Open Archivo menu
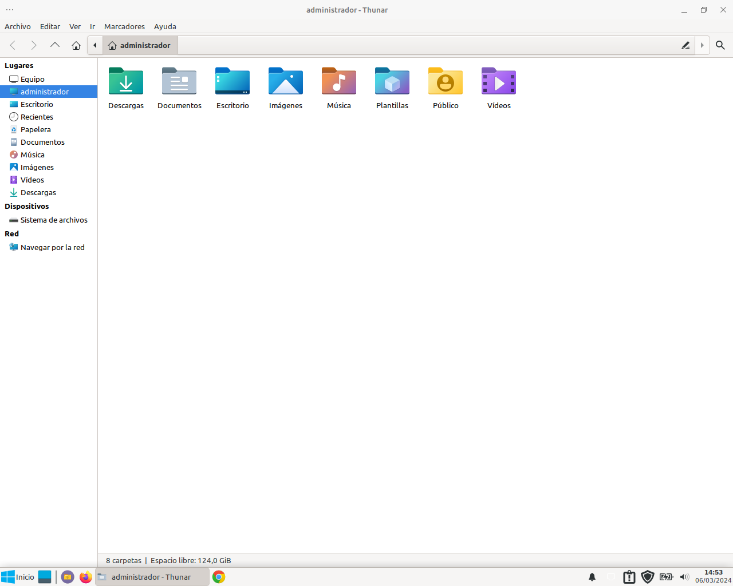This screenshot has height=586, width=733. tap(18, 26)
